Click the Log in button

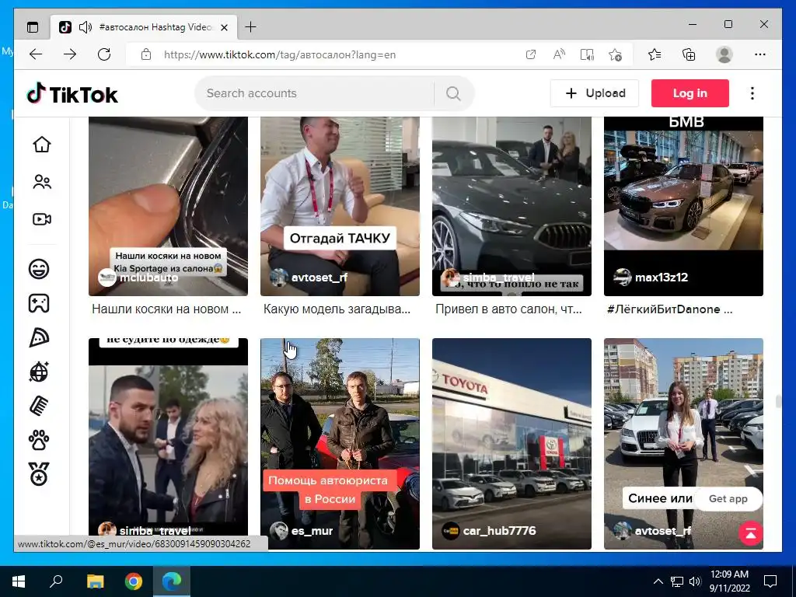(x=690, y=93)
